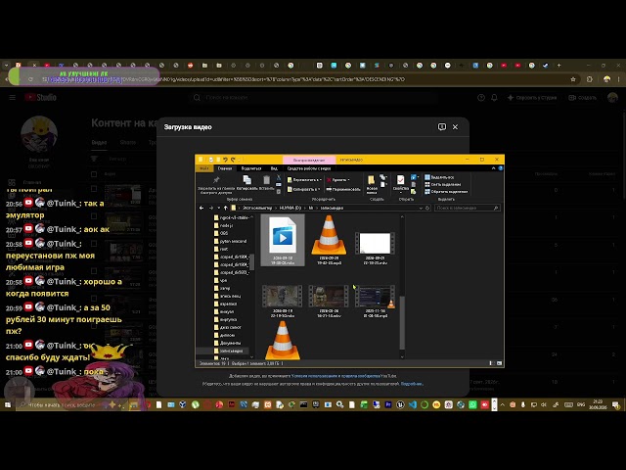Click the YouTube Studio notifications bell
This screenshot has width=626, height=470.
[x=494, y=98]
